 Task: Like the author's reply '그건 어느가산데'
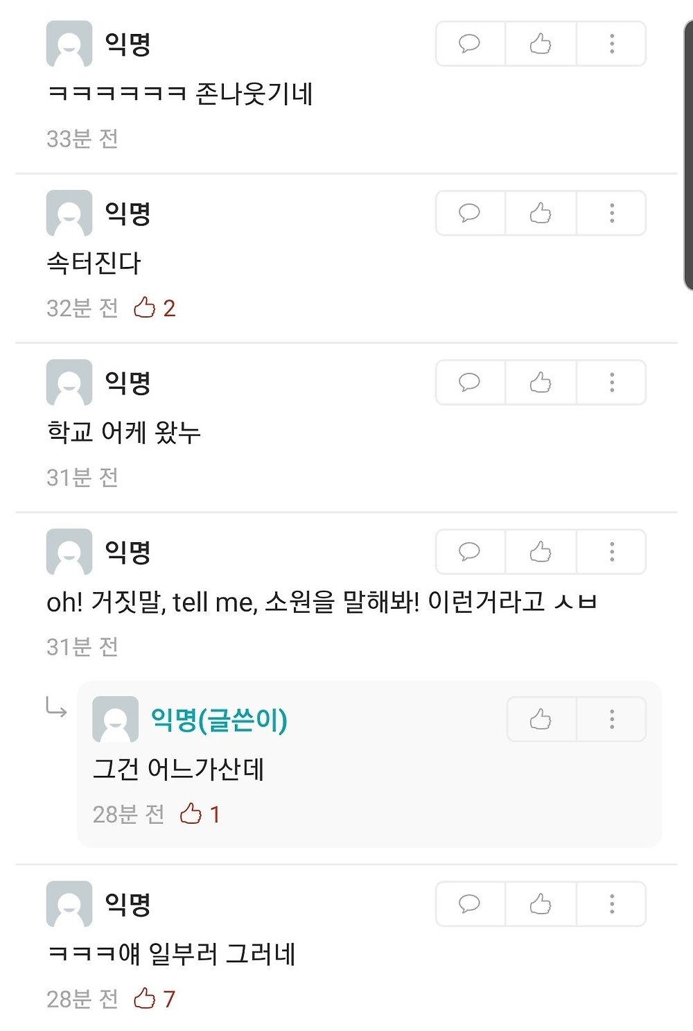click(x=541, y=719)
